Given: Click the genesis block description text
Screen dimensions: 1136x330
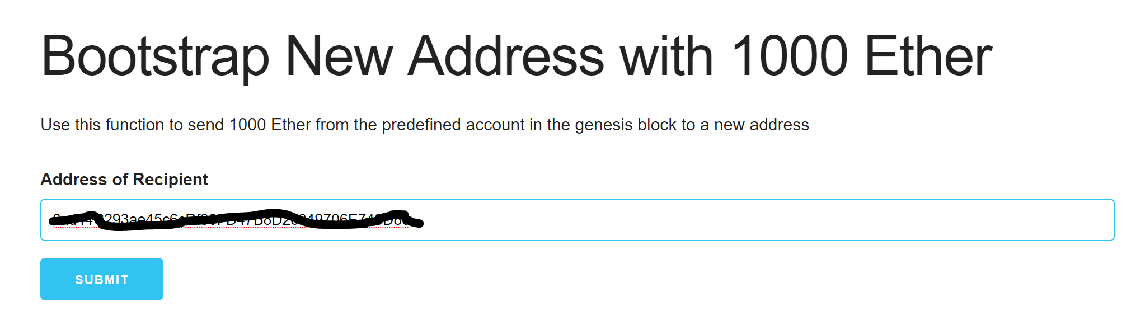Looking at the screenshot, I should pos(424,125).
